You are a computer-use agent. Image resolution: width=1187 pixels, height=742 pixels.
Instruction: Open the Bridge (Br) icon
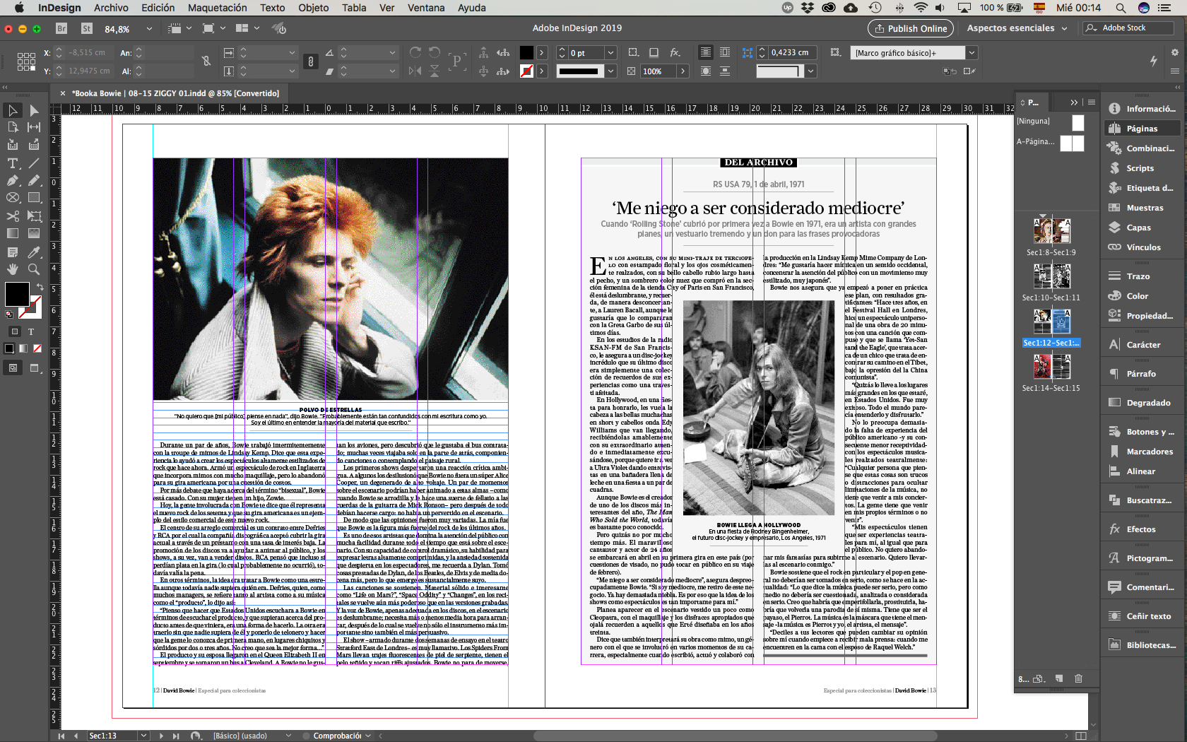coord(61,28)
